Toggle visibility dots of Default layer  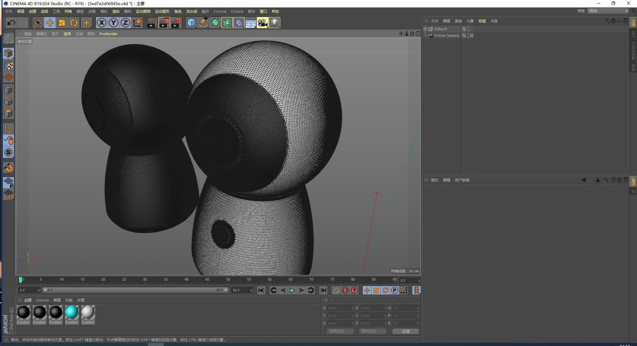click(x=468, y=29)
